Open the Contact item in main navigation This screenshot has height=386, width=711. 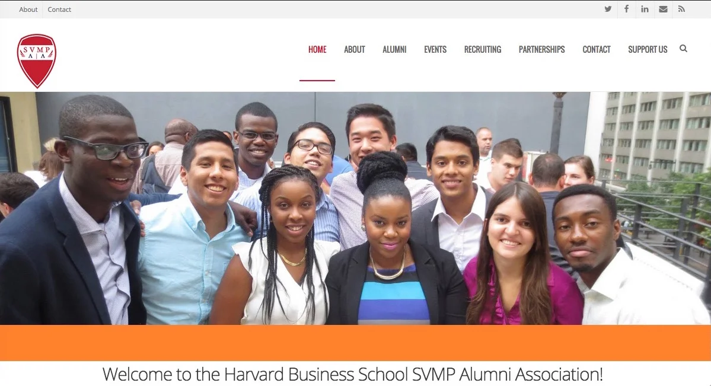pos(597,49)
